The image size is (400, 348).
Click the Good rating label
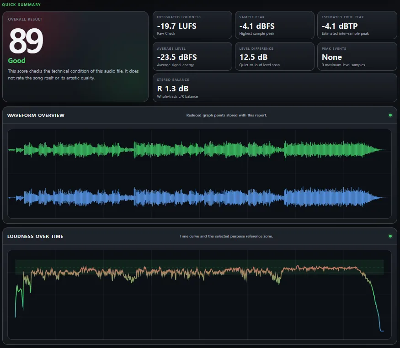(x=16, y=61)
